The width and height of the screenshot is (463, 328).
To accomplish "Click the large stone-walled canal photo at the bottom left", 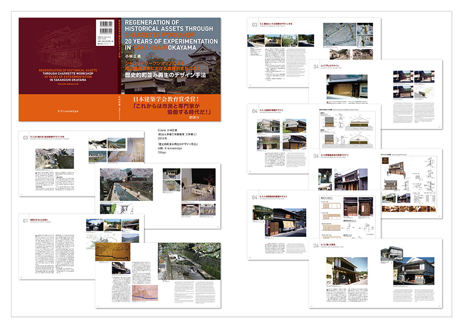I will [x=189, y=261].
